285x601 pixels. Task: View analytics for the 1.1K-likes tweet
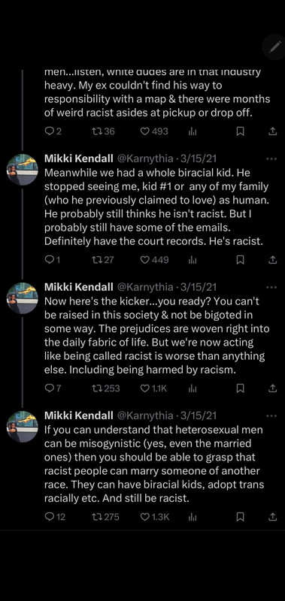point(193,388)
